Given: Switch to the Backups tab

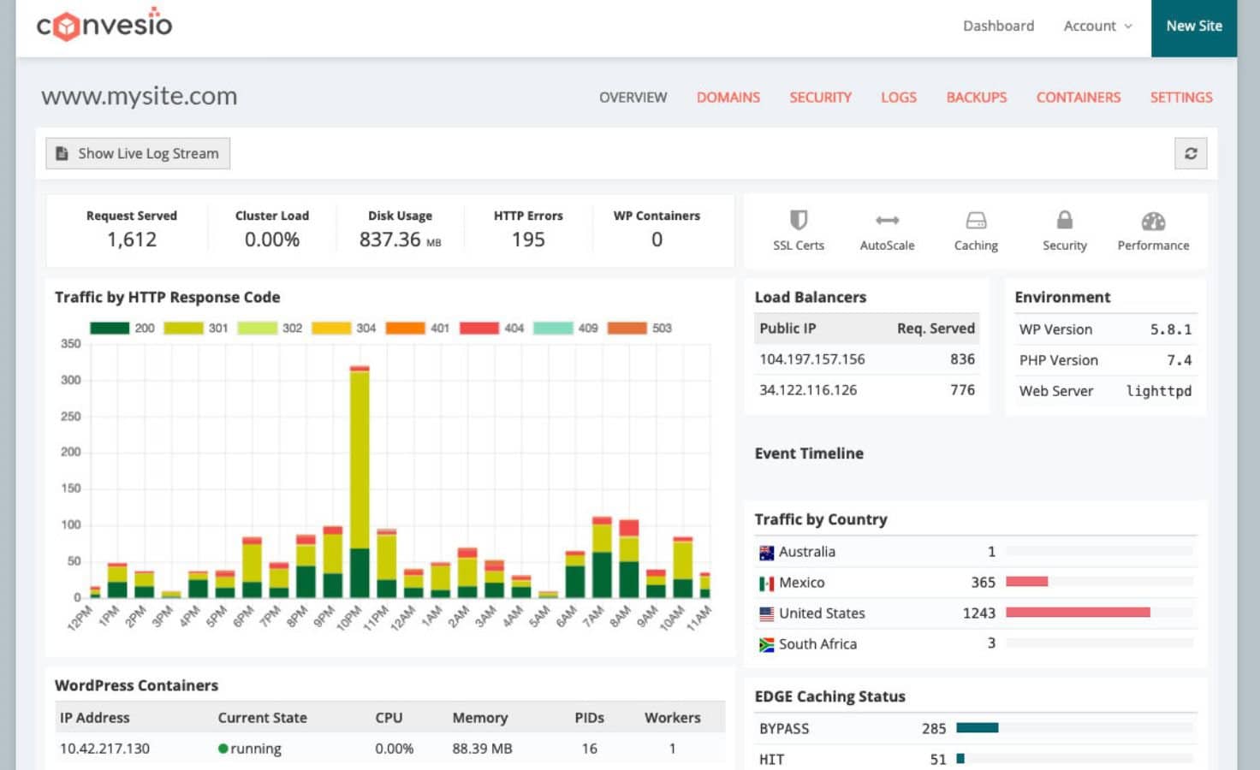Looking at the screenshot, I should click(976, 98).
